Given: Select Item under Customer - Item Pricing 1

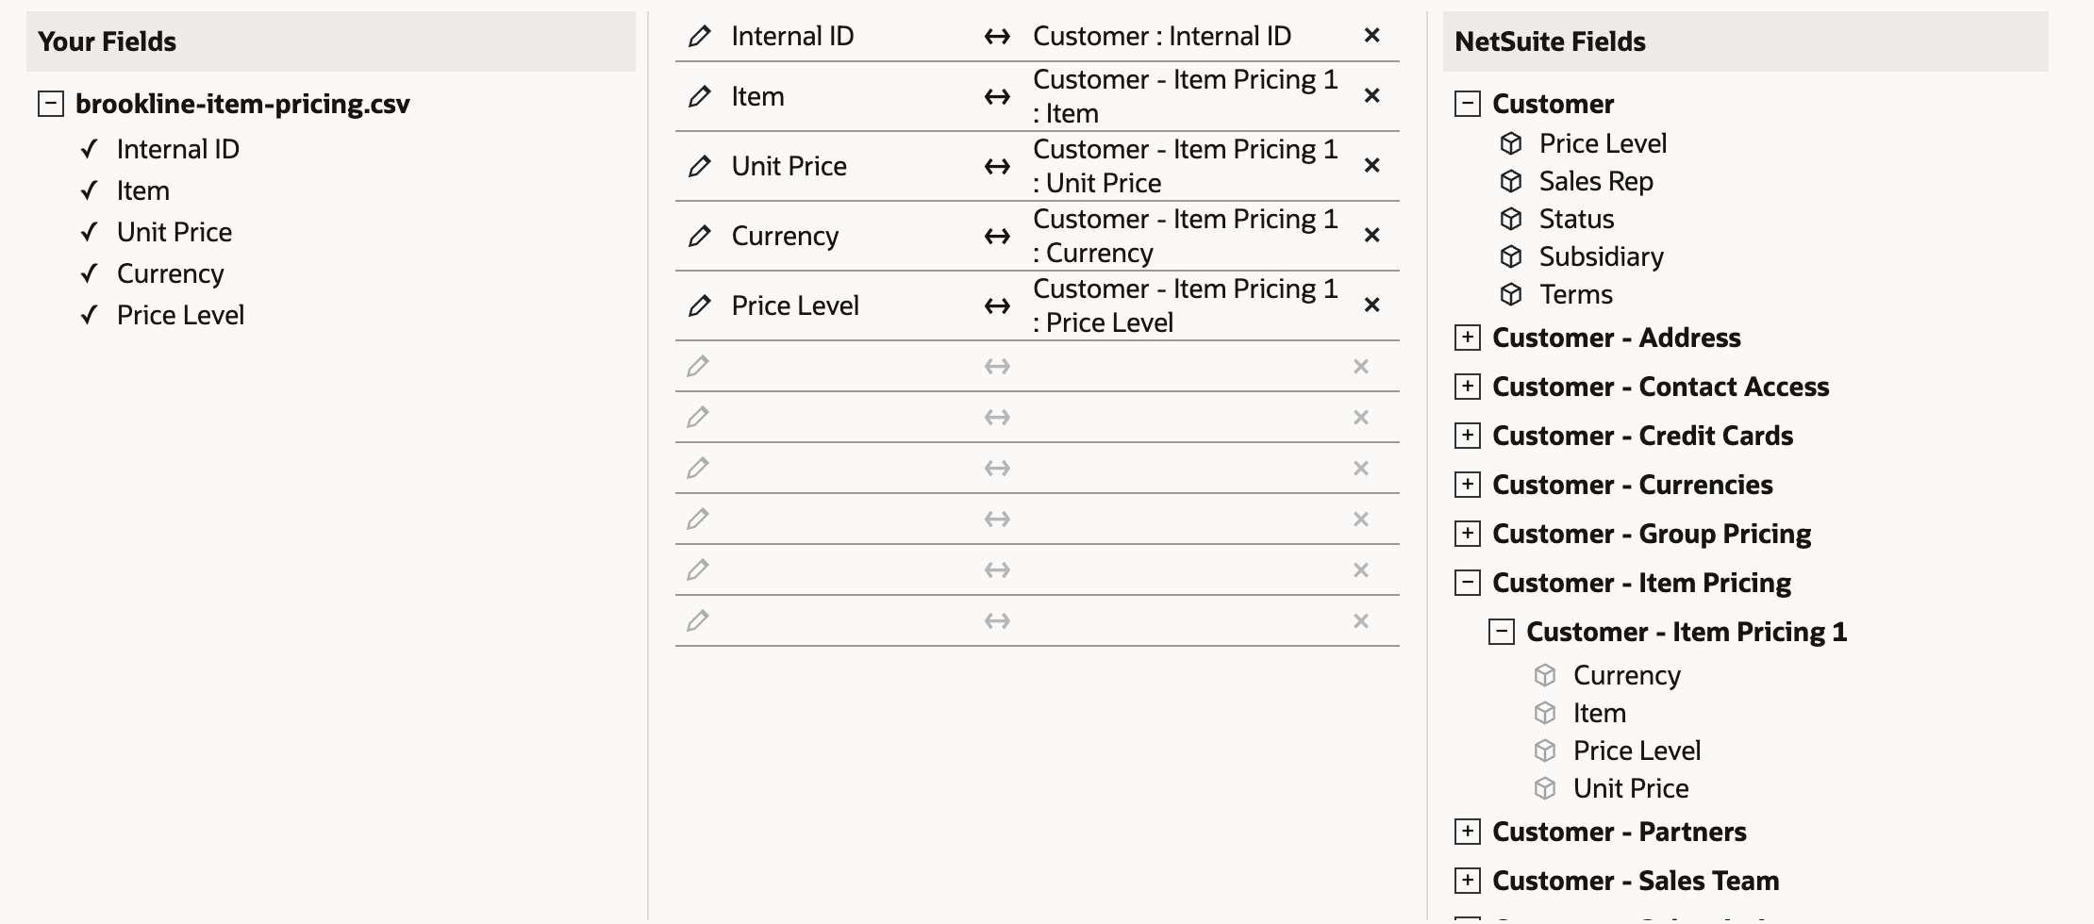Looking at the screenshot, I should point(1600,713).
